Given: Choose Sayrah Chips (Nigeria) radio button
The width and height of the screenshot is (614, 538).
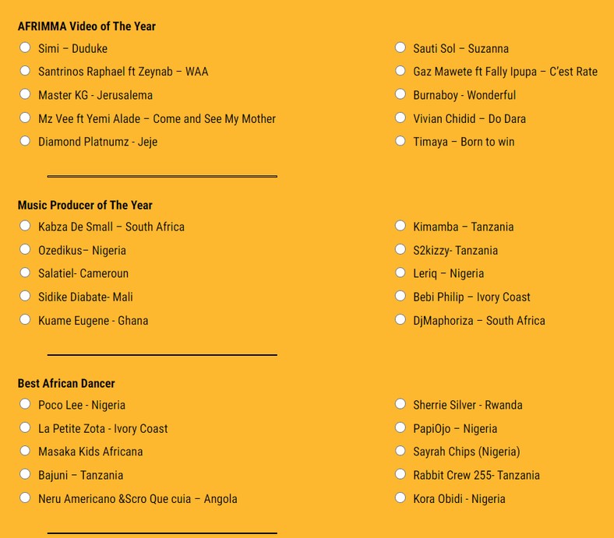Looking at the screenshot, I should [x=401, y=451].
